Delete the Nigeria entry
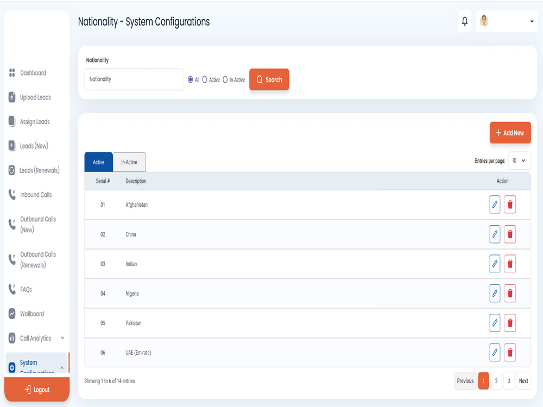Image resolution: width=543 pixels, height=407 pixels. (x=510, y=293)
